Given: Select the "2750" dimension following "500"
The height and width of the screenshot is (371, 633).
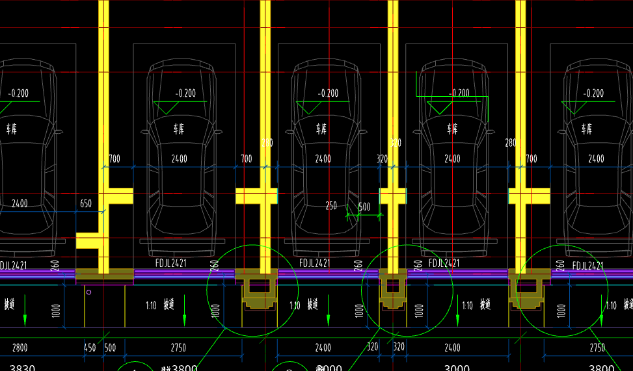Looking at the screenshot, I should [178, 348].
